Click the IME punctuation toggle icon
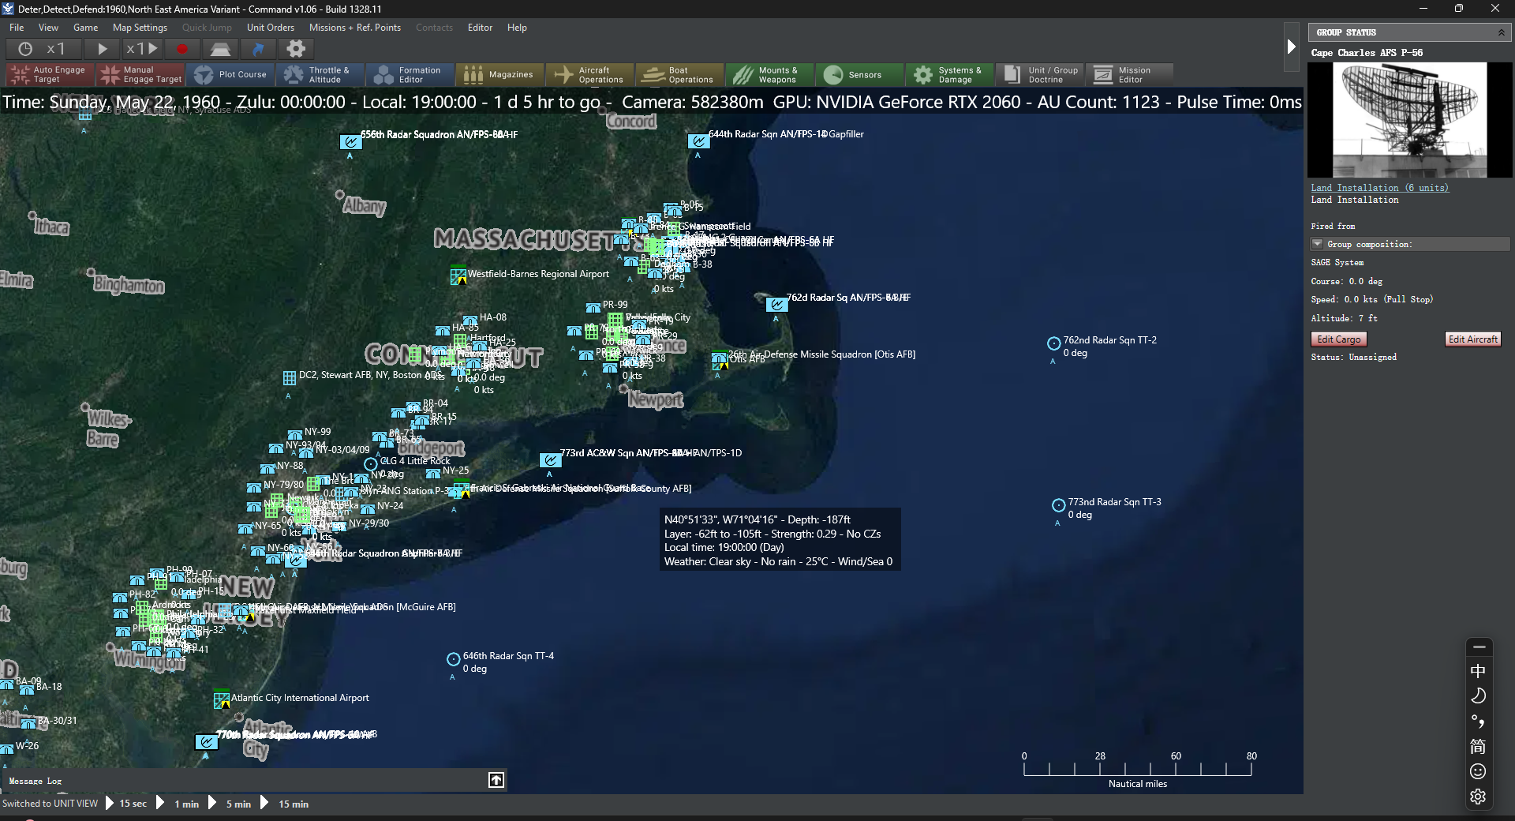The height and width of the screenshot is (821, 1515). point(1478,722)
